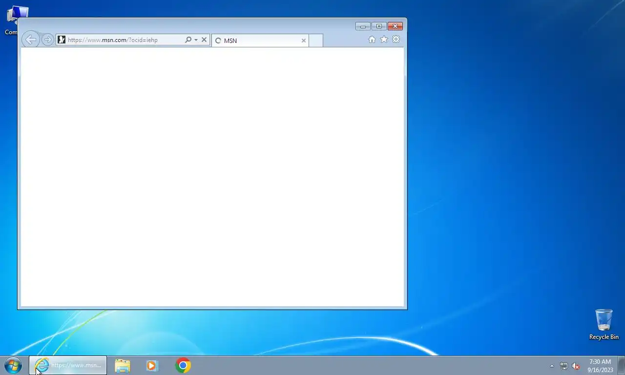Viewport: 625px width, 375px height.
Task: Go to the Home page icon
Action: (372, 40)
